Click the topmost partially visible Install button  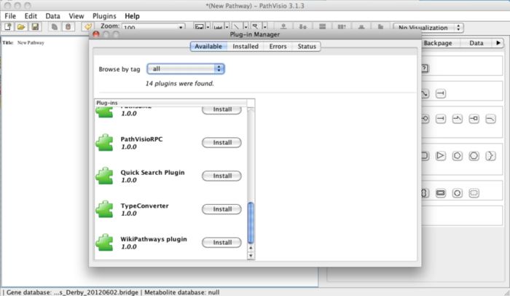pos(221,110)
